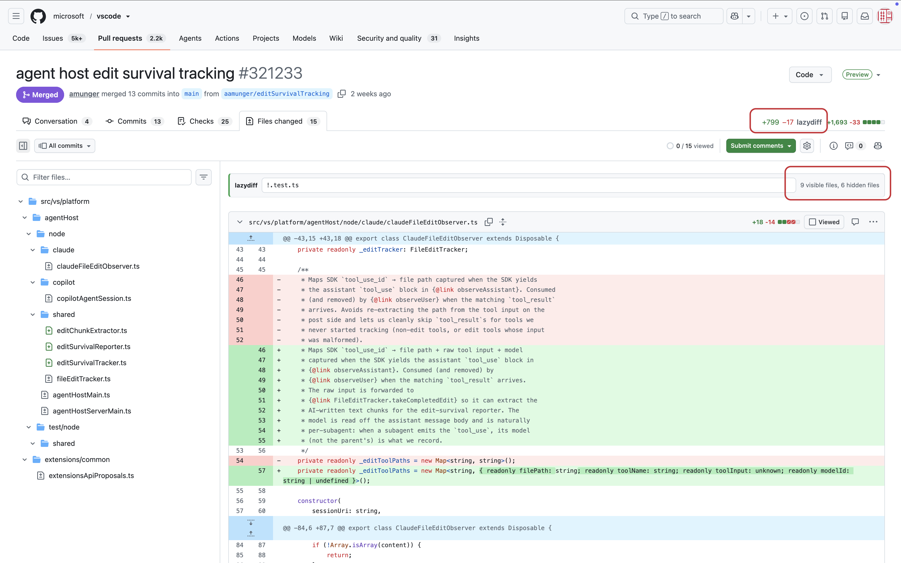This screenshot has width=901, height=563.
Task: Click the +1,693 -33 diffstat bar
Action: [x=855, y=122]
